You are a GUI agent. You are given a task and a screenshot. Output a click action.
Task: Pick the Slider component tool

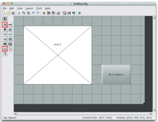[10, 25]
